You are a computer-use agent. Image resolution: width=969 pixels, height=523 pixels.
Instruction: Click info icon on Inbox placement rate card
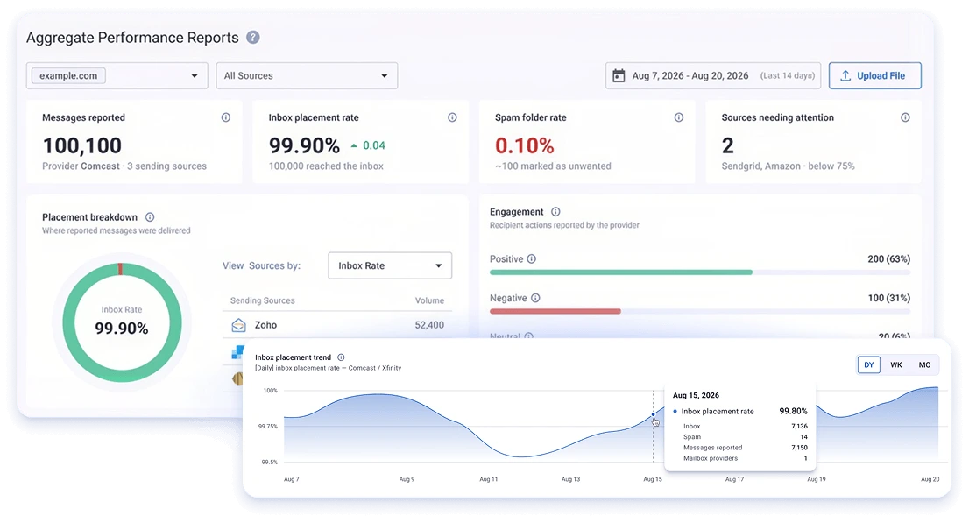click(452, 117)
